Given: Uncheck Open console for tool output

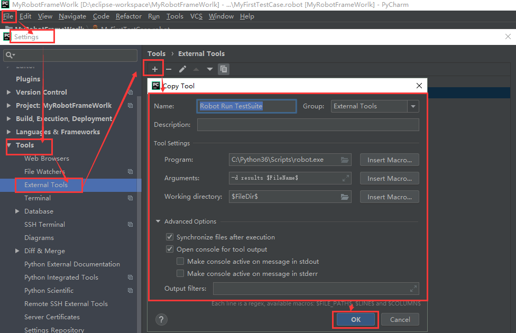Looking at the screenshot, I should (170, 249).
